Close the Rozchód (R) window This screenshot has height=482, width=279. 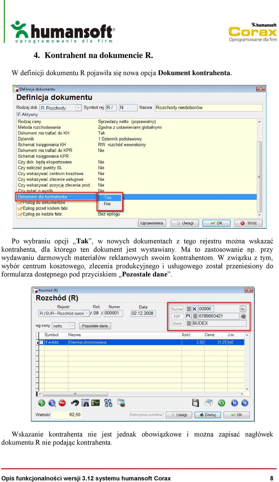pos(249,290)
